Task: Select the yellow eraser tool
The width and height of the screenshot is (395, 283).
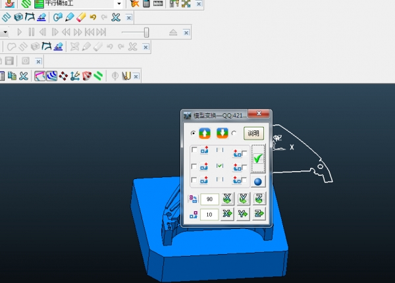Action: pos(81,17)
